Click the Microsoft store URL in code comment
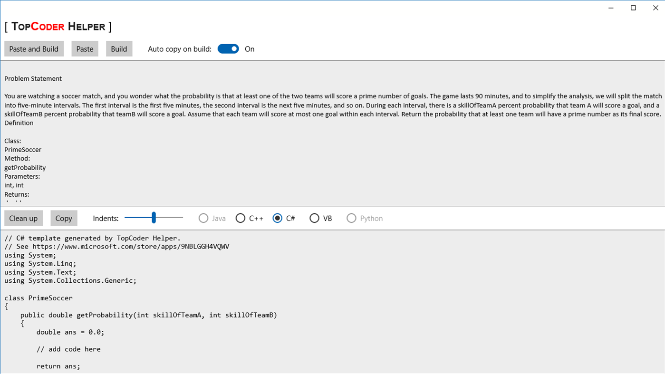This screenshot has height=374, width=665. pos(131,247)
